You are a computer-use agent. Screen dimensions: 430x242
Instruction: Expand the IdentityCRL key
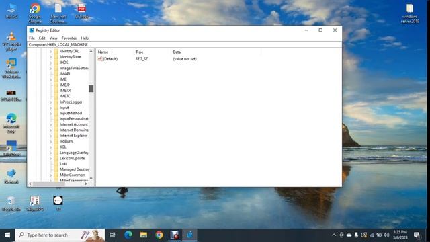(51, 51)
